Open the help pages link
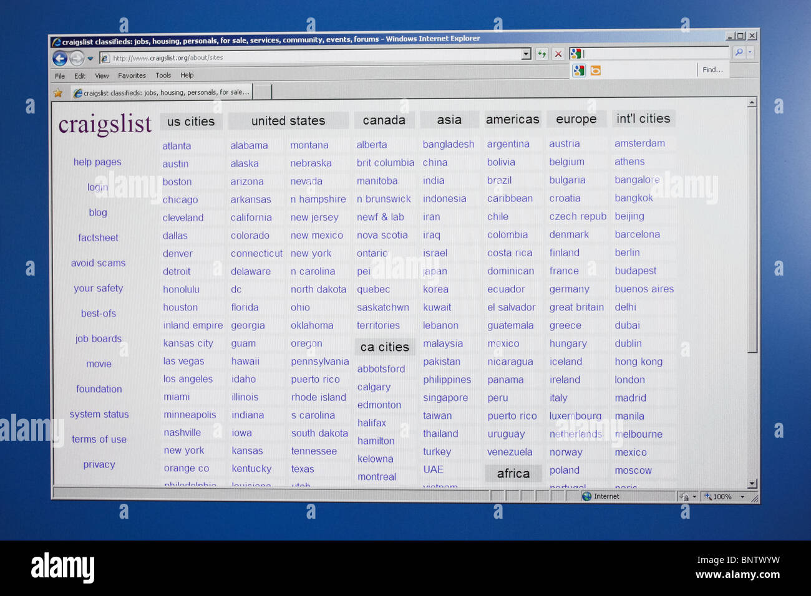811x596 pixels. (97, 162)
